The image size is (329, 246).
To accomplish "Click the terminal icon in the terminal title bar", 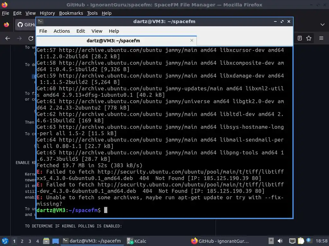I will pos(40,21).
